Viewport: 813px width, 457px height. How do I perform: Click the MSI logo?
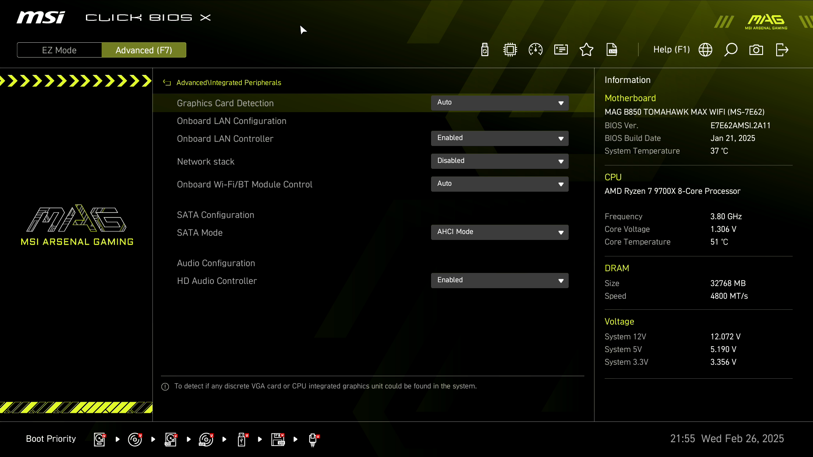pos(41,17)
